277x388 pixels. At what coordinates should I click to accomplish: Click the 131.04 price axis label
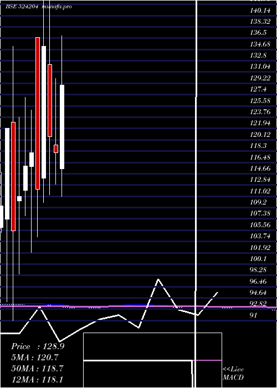tap(260, 67)
